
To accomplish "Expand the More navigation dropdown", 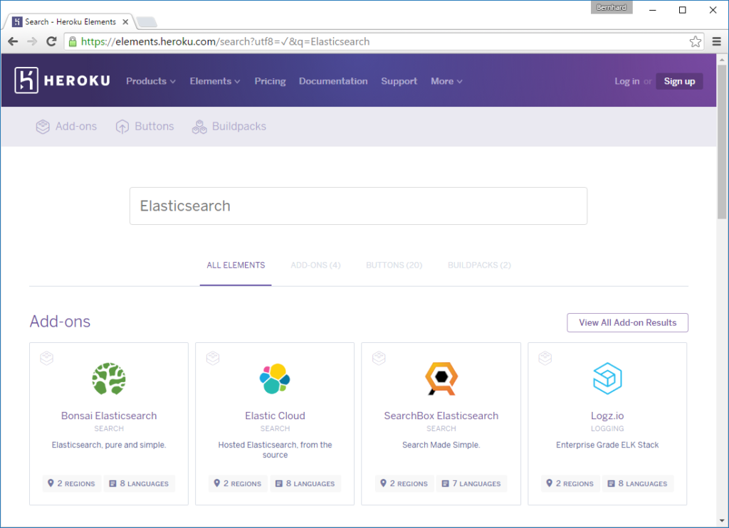I will tap(446, 81).
